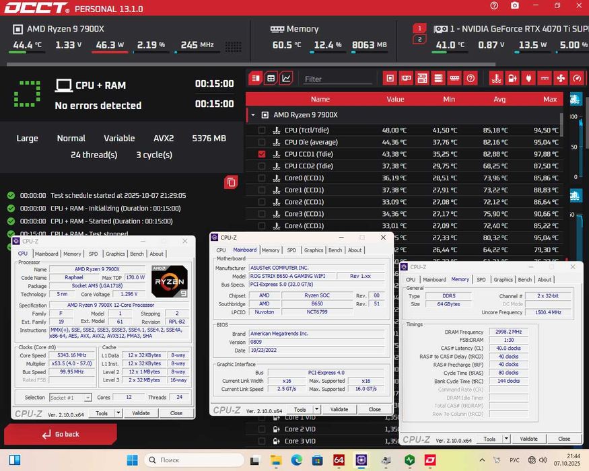The height and width of the screenshot is (471, 589).
Task: Click Go back button in OCCT
Action: tap(61, 434)
